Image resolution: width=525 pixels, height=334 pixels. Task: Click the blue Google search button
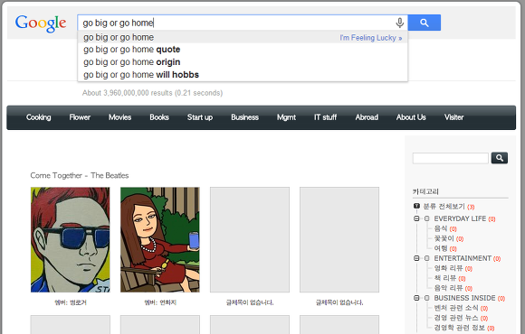click(425, 23)
